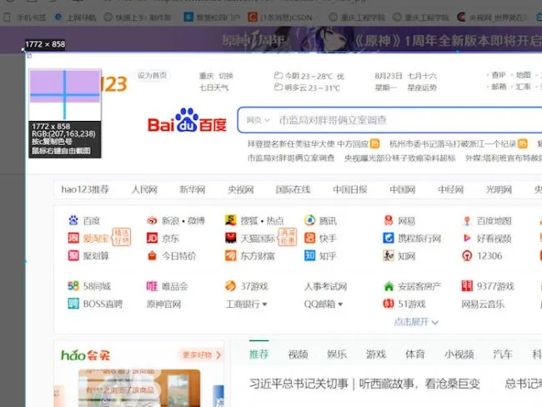542x407 pixels.
Task: Click the 12306 railway icon
Action: [467, 255]
